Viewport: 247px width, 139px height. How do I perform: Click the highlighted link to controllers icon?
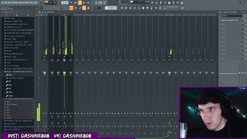(84, 8)
